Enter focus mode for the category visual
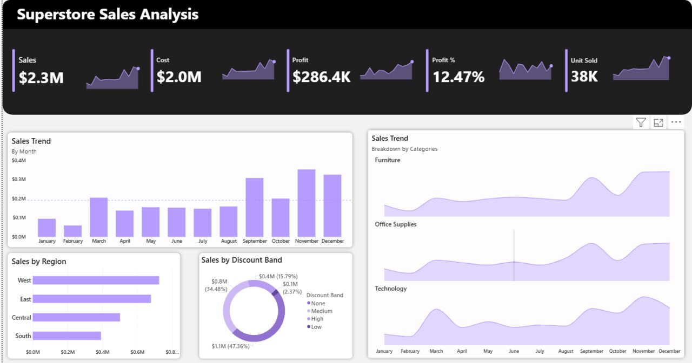Viewport: 692px width, 363px height. click(658, 122)
